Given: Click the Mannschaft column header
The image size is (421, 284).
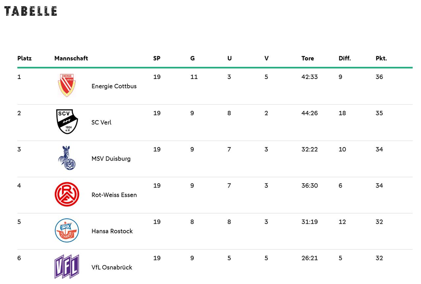Looking at the screenshot, I should [71, 58].
